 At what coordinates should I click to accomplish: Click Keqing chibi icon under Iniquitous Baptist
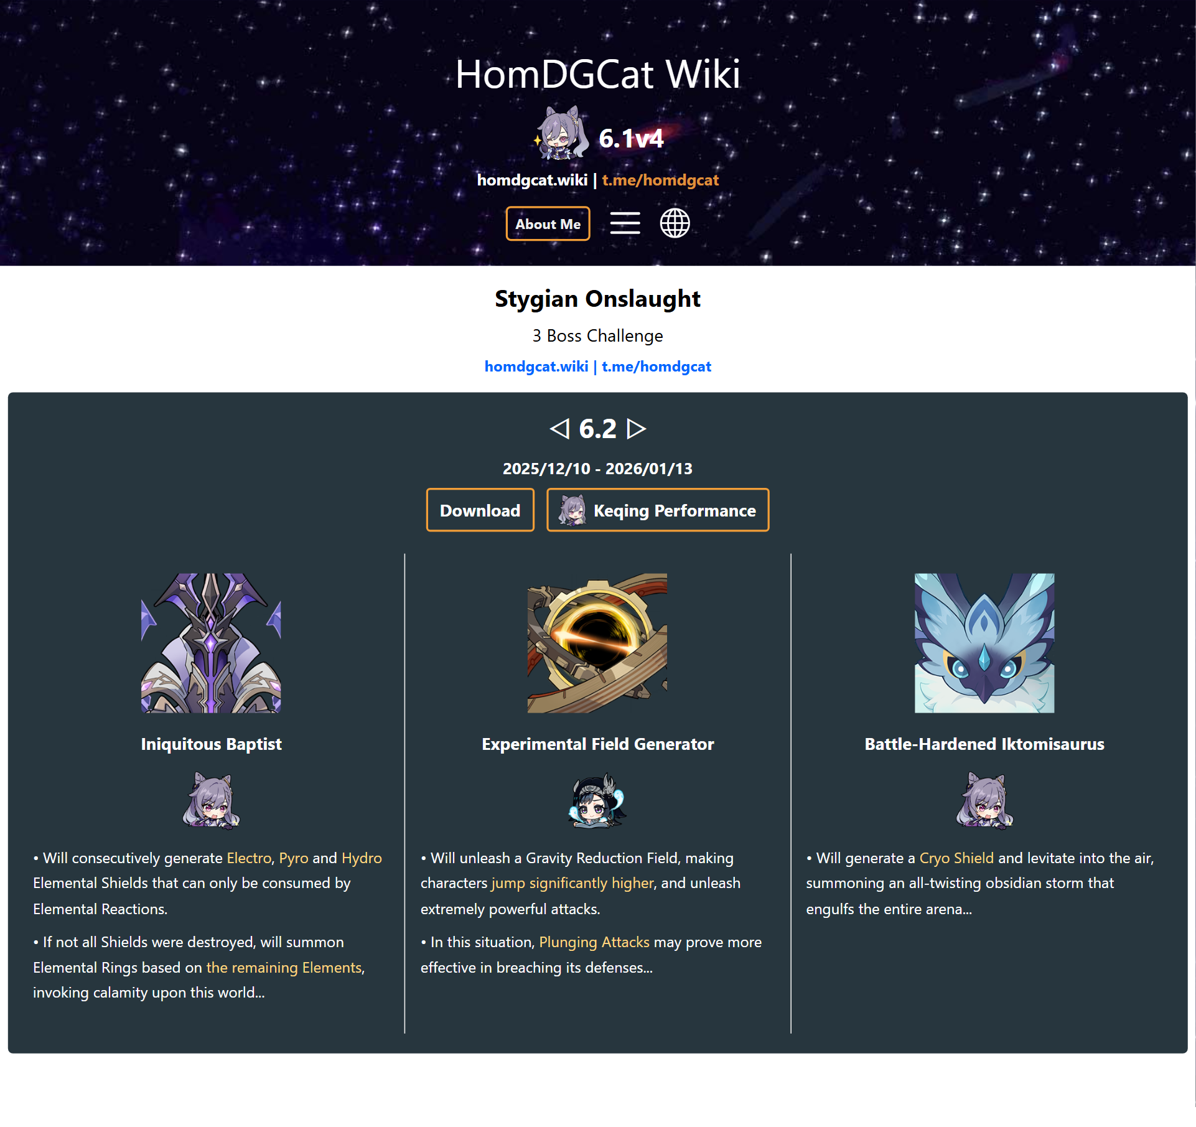(x=211, y=800)
